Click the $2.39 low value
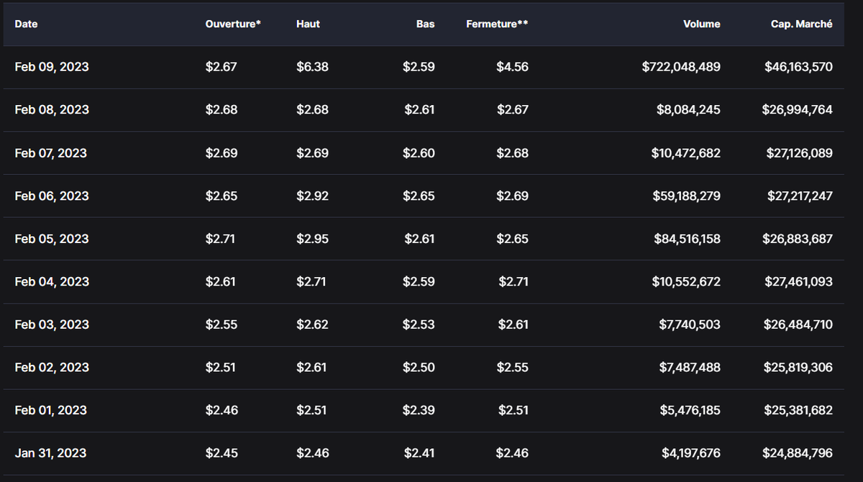This screenshot has height=482, width=863. [419, 410]
